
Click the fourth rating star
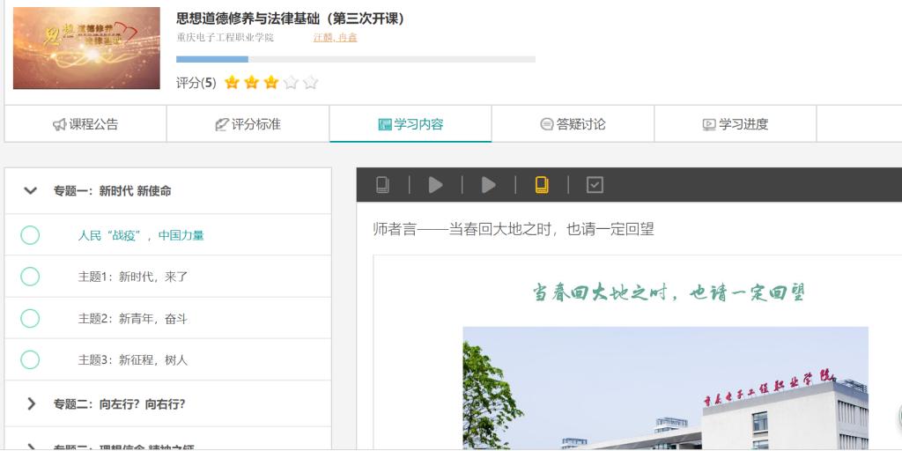pos(291,83)
